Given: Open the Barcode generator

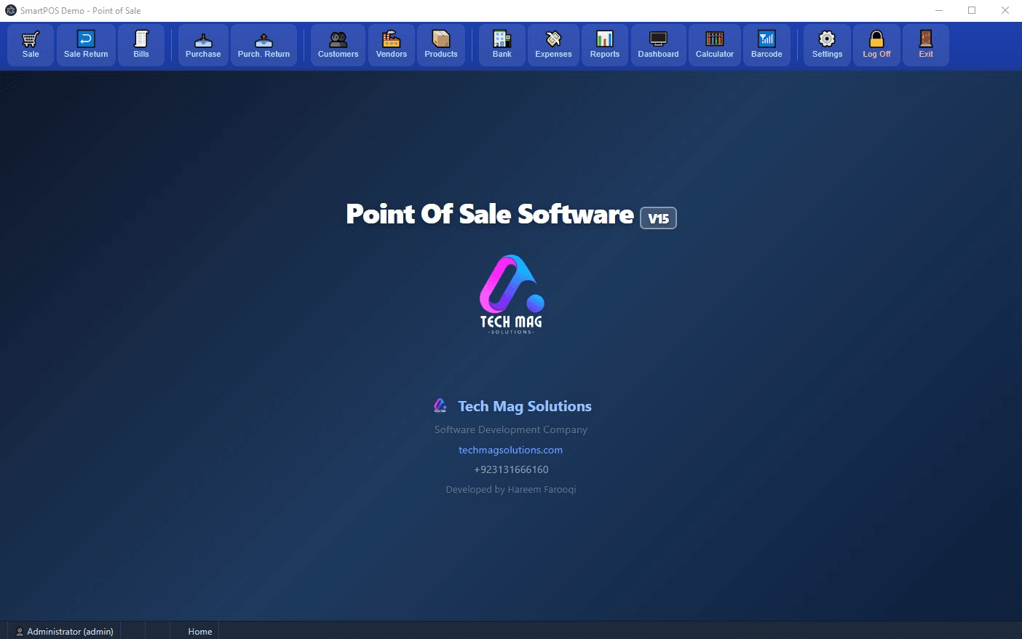Looking at the screenshot, I should coord(766,44).
